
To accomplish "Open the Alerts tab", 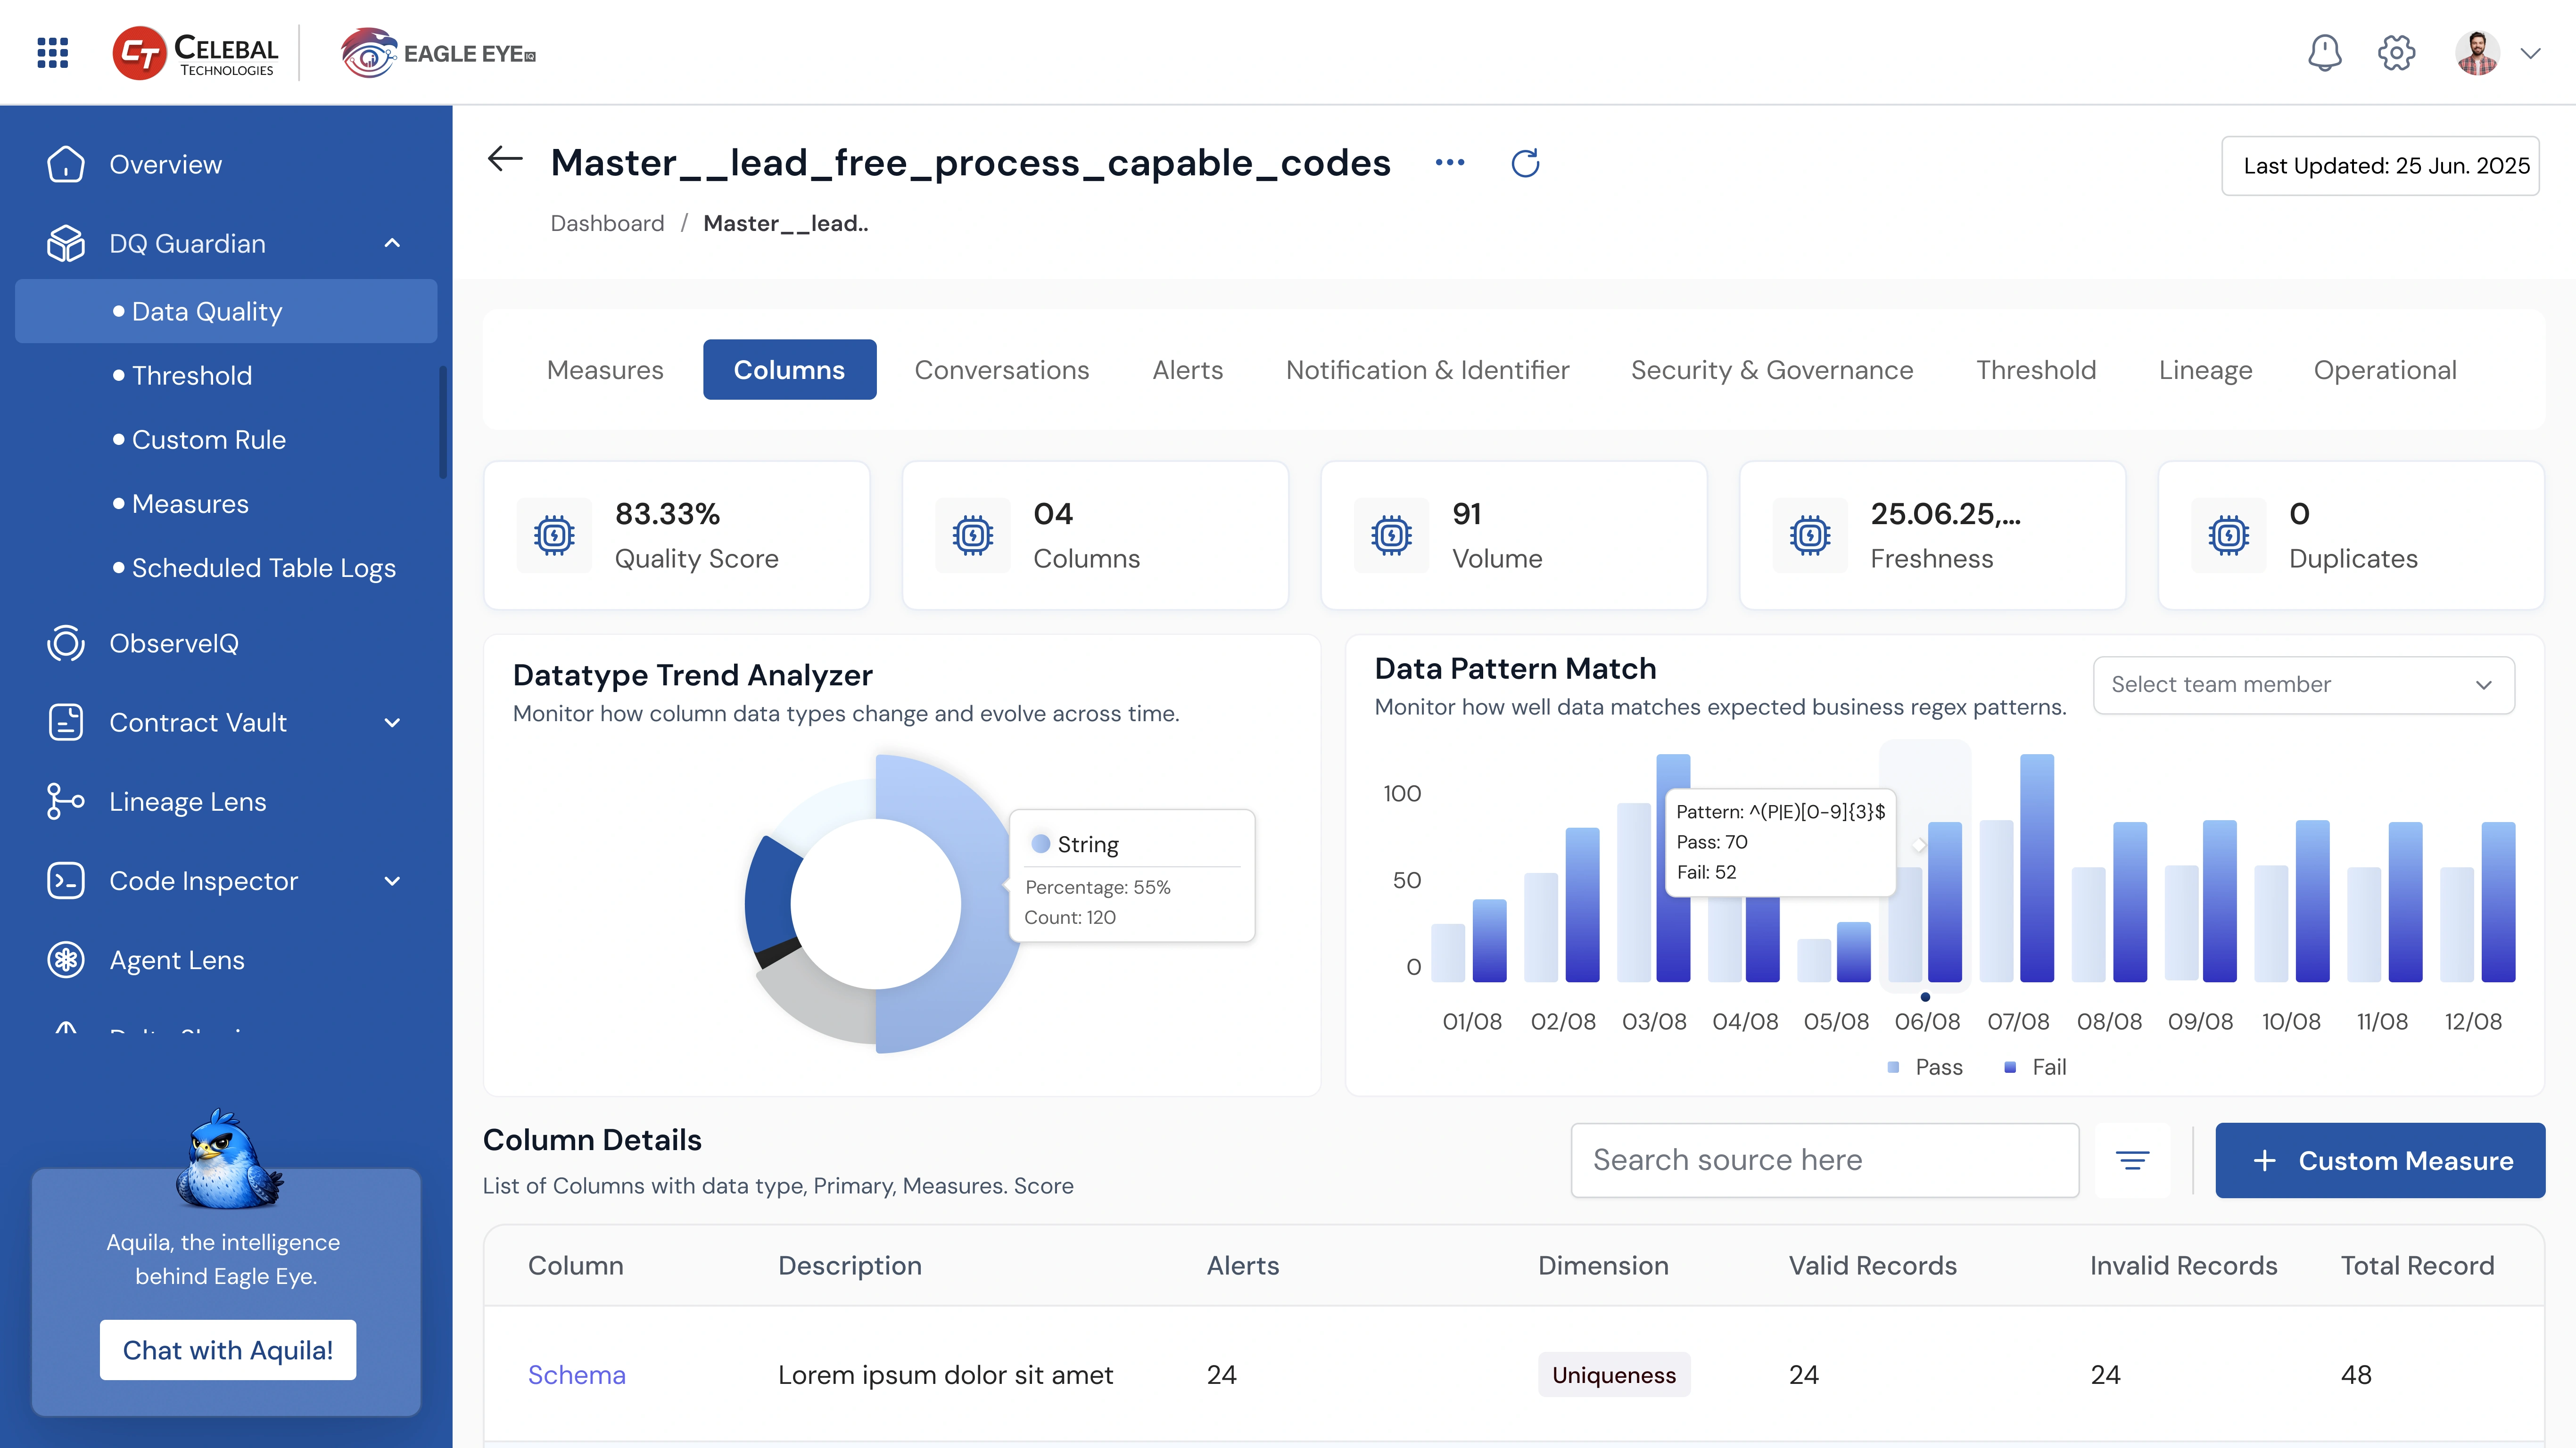I will (x=1187, y=369).
